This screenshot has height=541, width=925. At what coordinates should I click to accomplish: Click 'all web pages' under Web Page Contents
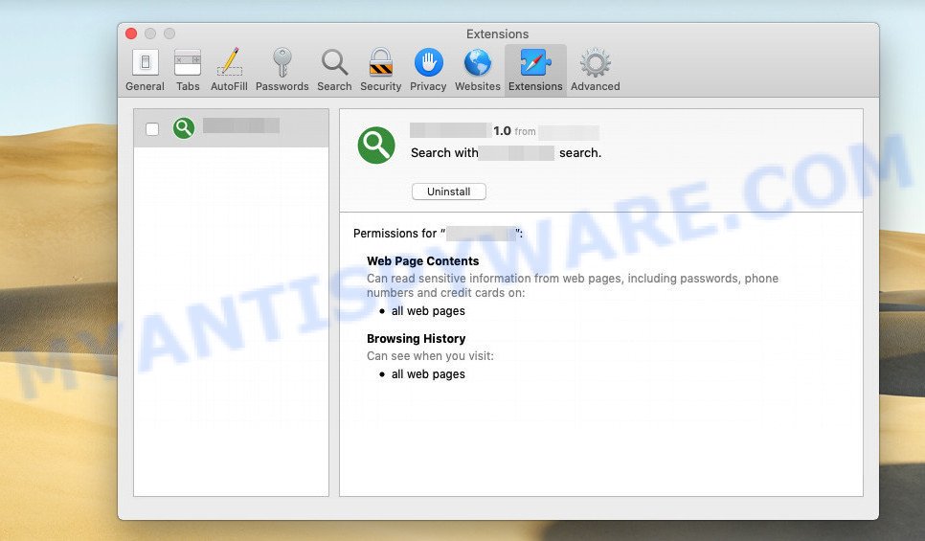(x=428, y=311)
